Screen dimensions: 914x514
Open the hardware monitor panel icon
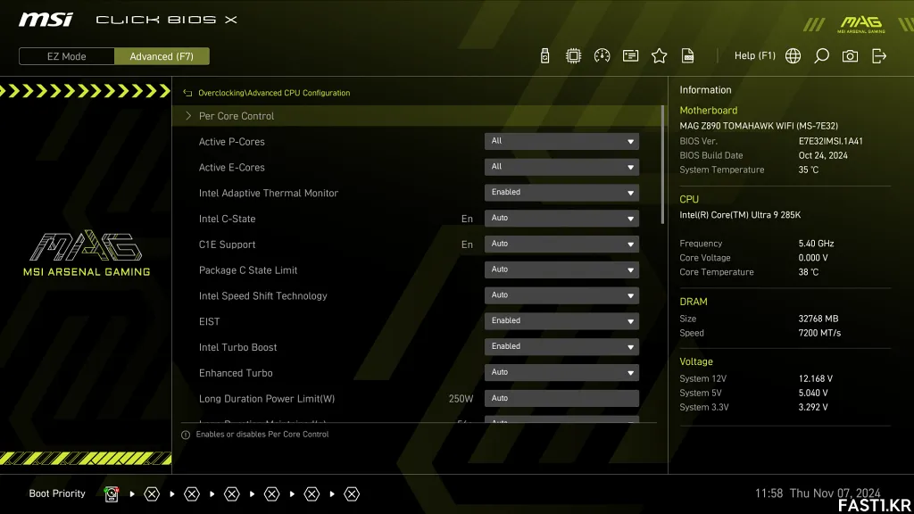tap(631, 56)
